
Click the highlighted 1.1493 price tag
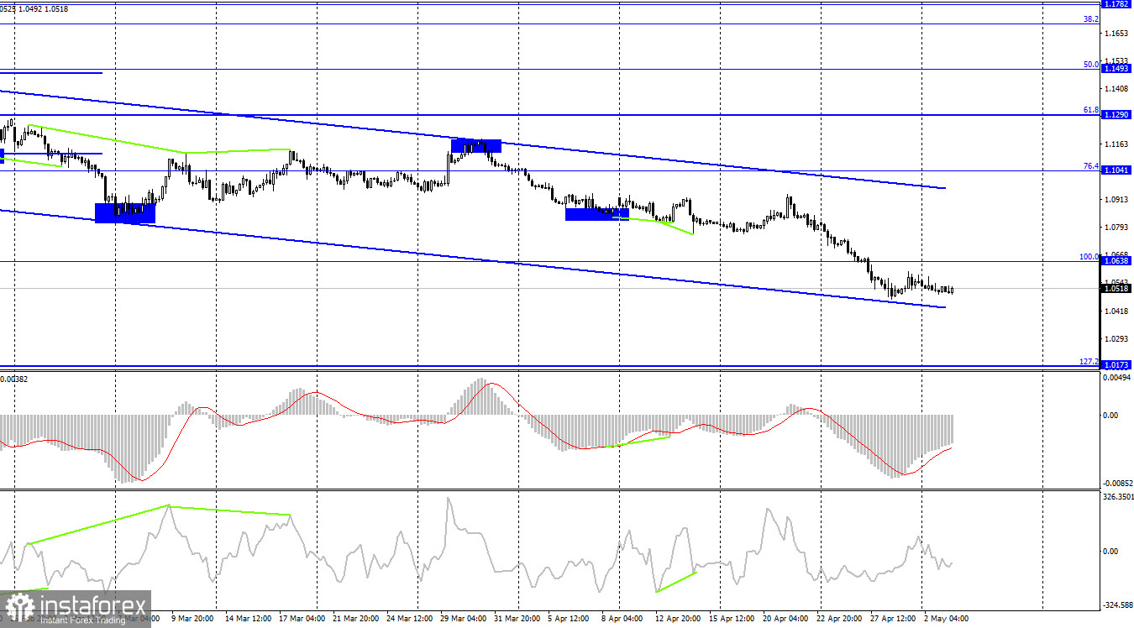pyautogui.click(x=1116, y=69)
